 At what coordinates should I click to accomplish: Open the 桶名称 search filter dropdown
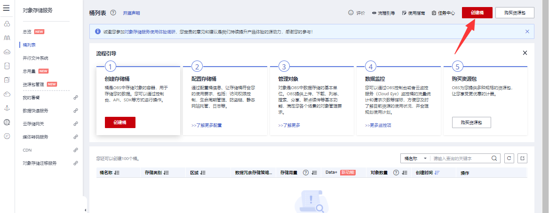click(x=415, y=158)
